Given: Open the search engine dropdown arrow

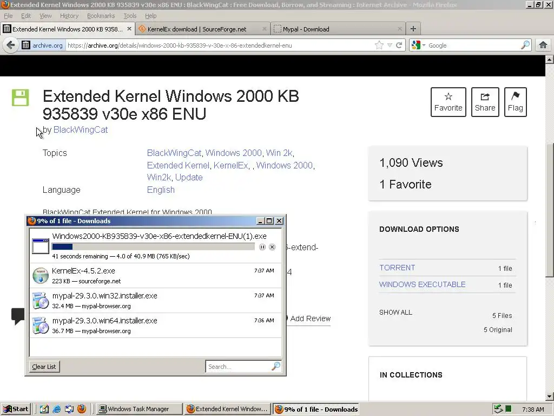Looking at the screenshot, I should [x=424, y=45].
